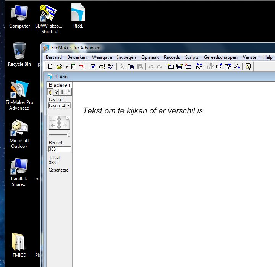Select FileMaker Pro Advanced desktop shortcut
Image resolution: width=275 pixels, height=267 pixels.
(x=19, y=95)
